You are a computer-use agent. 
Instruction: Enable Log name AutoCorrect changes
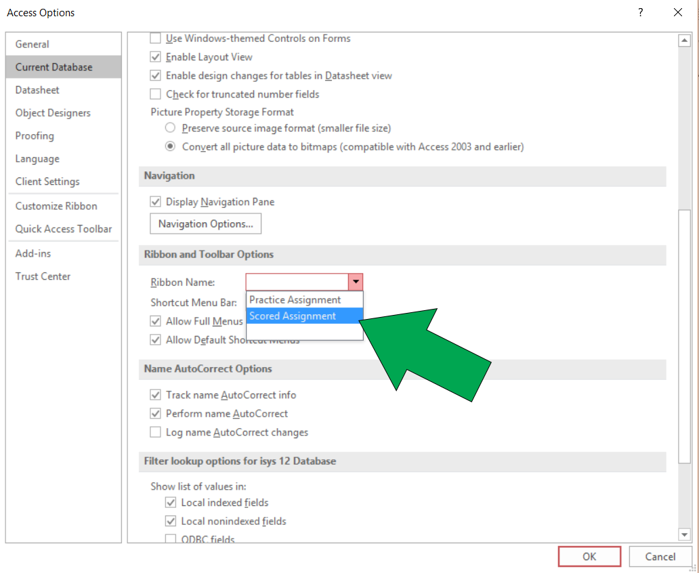tap(155, 433)
